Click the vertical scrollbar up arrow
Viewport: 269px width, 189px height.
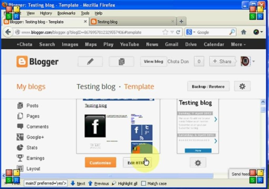tap(263, 102)
